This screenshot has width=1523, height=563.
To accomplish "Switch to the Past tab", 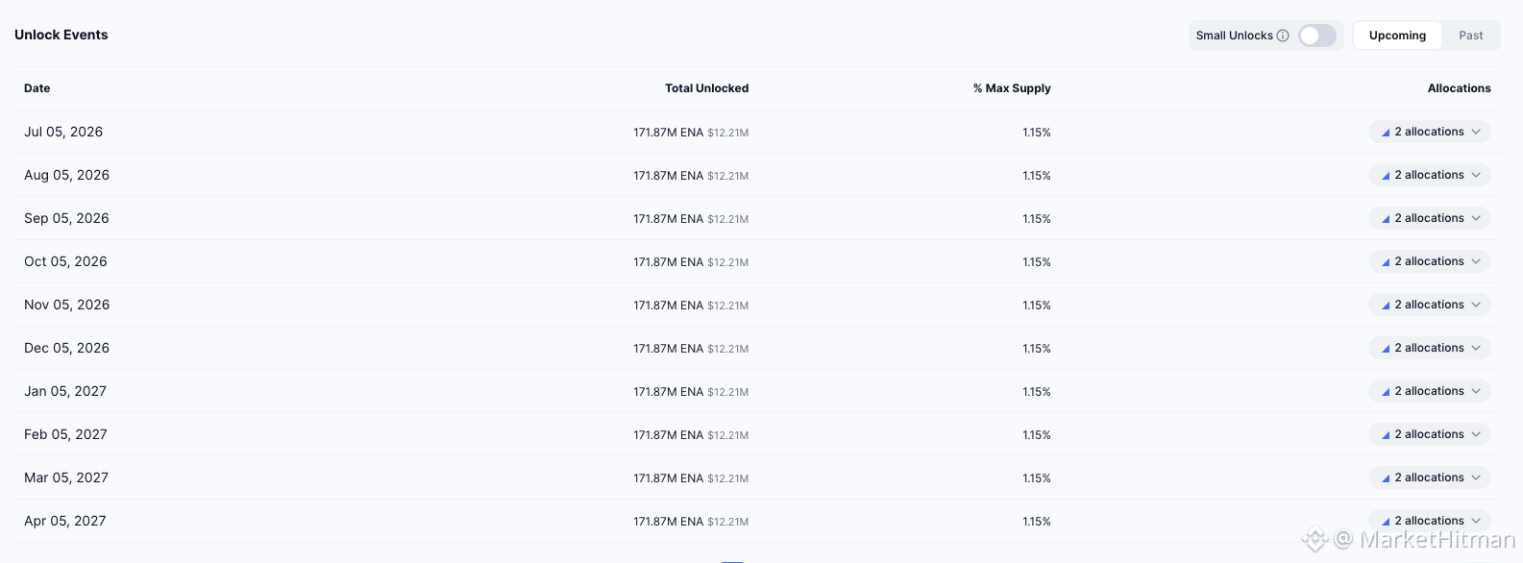I will (x=1470, y=36).
